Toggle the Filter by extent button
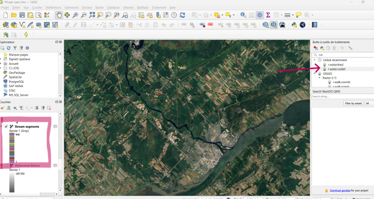 point(353,104)
